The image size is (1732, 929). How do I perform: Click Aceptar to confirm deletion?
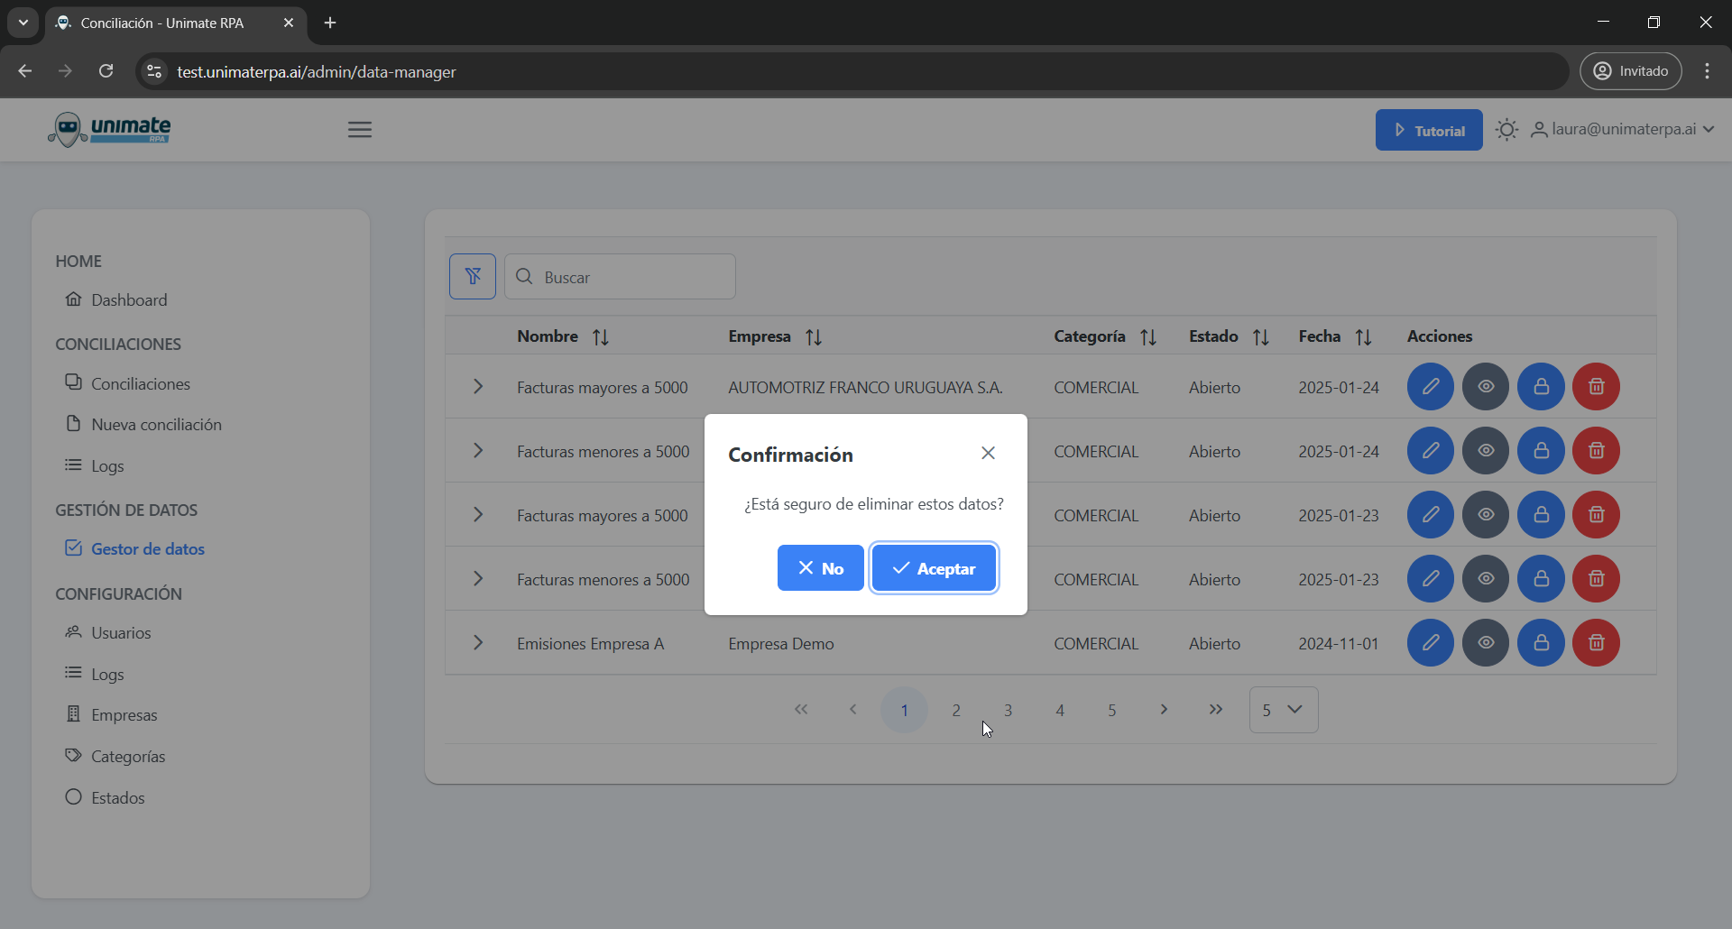[x=934, y=568]
